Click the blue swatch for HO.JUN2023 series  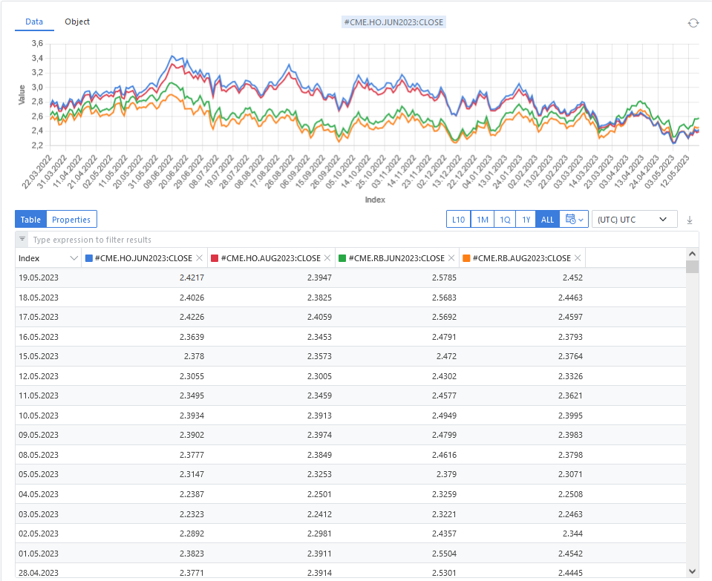pos(89,258)
